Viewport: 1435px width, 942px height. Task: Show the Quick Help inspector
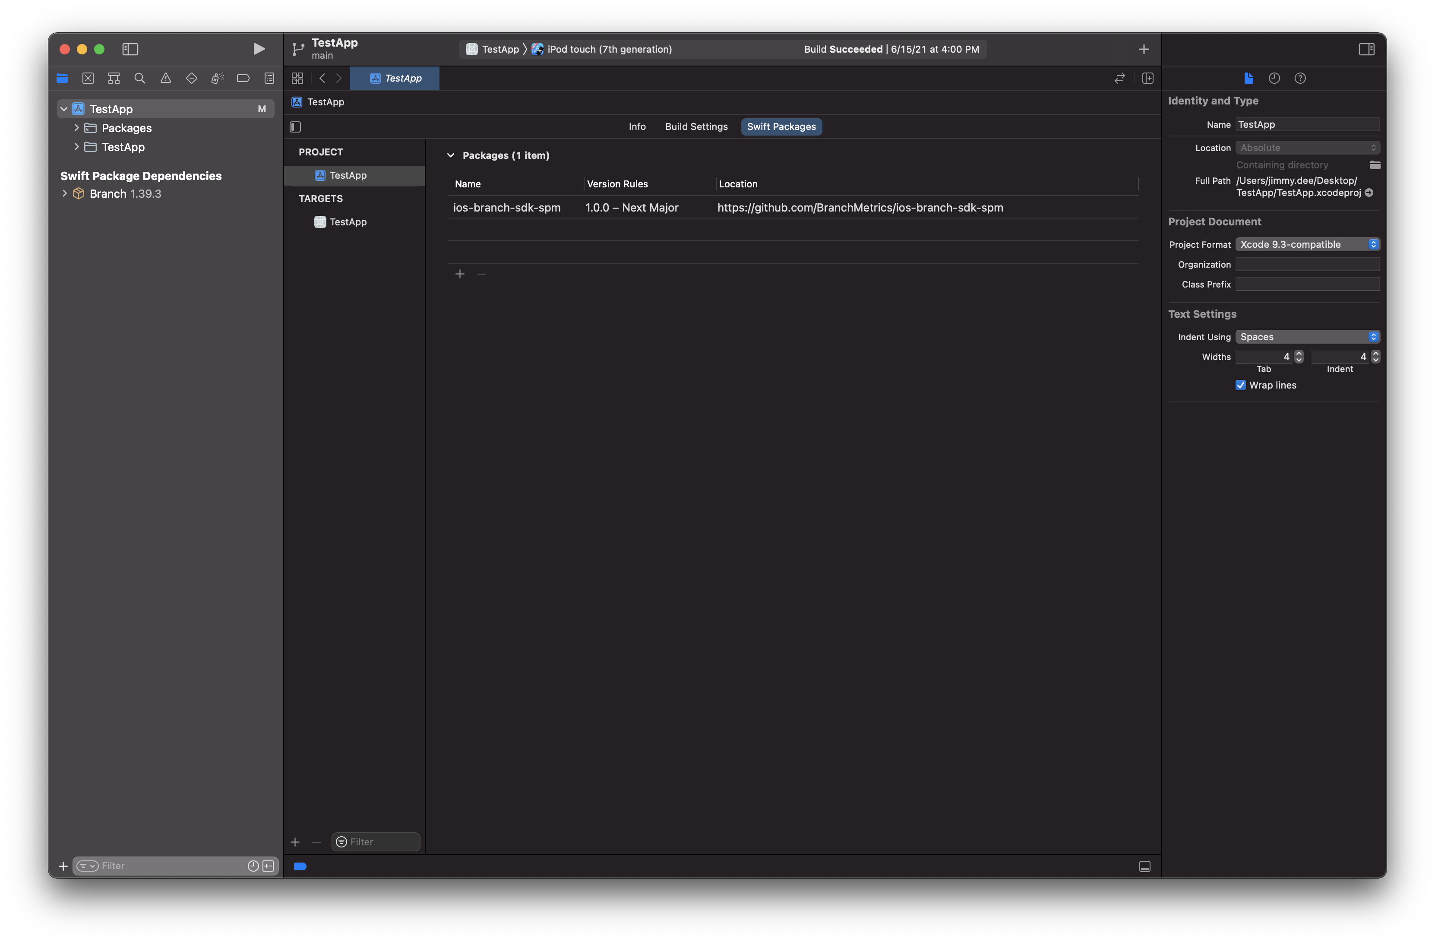1301,78
